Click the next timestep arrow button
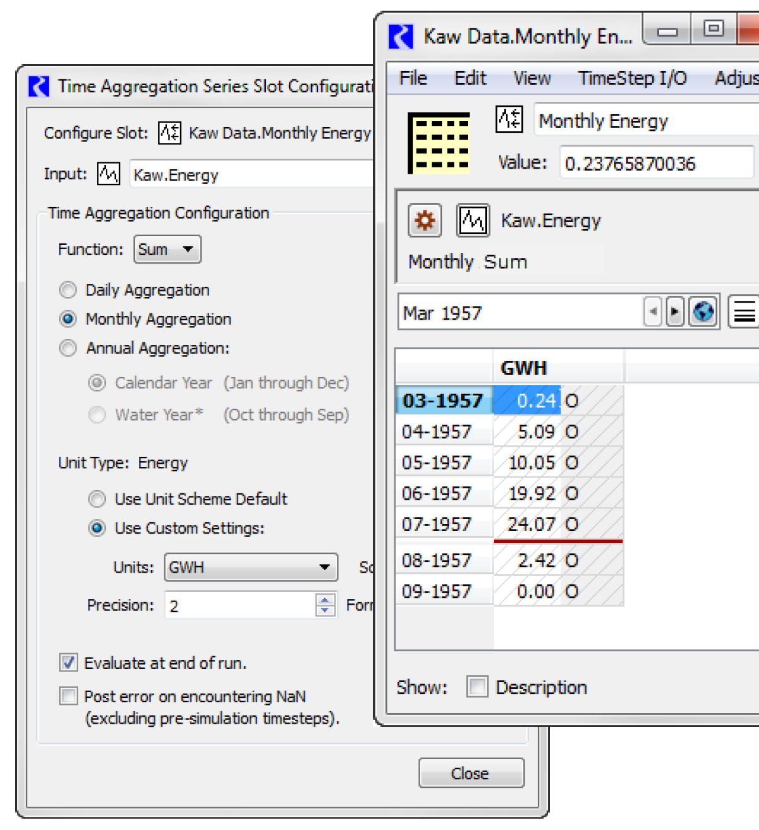 (675, 311)
